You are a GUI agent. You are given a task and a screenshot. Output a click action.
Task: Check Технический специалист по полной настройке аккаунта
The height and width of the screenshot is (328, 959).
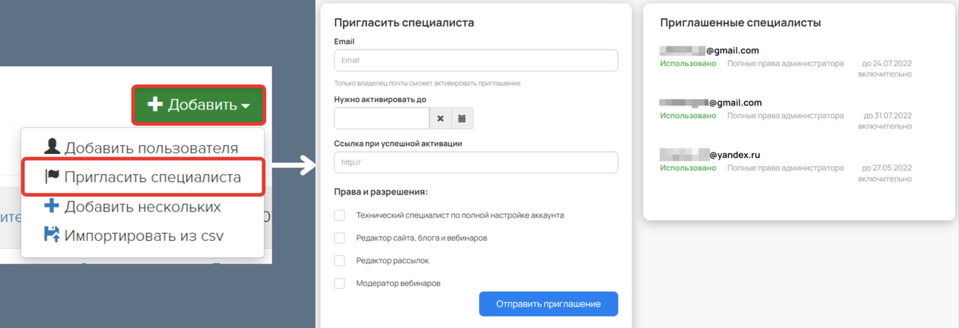pos(339,215)
